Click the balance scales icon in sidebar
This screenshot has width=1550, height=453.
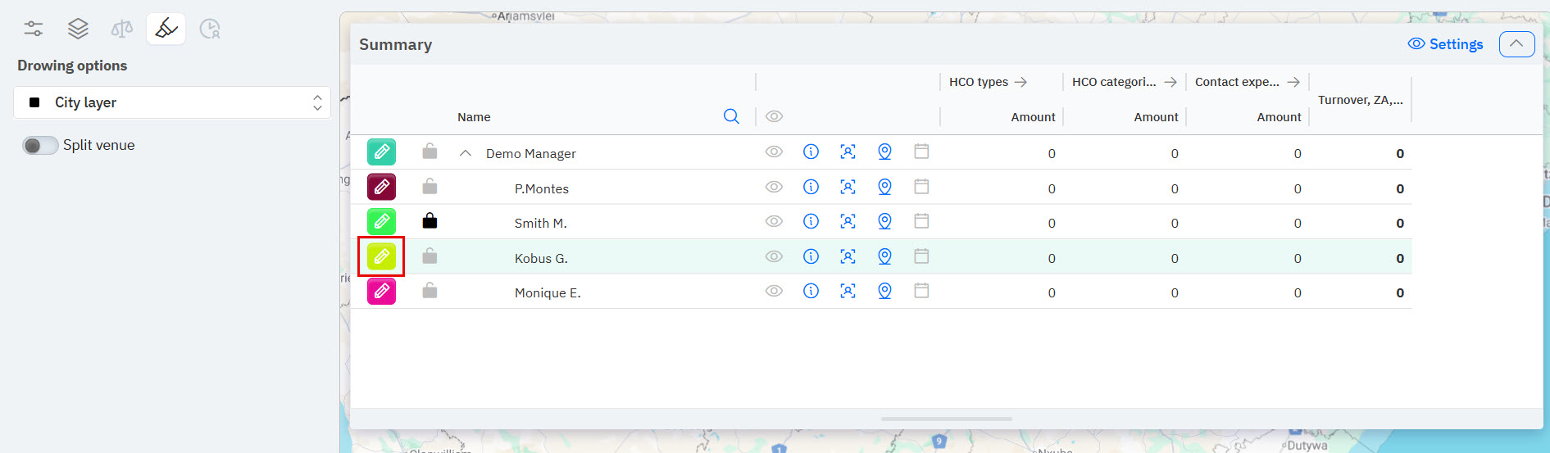click(121, 29)
